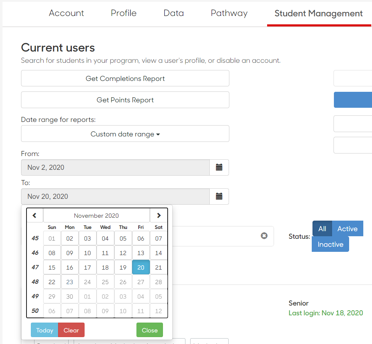Open the To date calendar icon
The height and width of the screenshot is (344, 372).
point(219,196)
